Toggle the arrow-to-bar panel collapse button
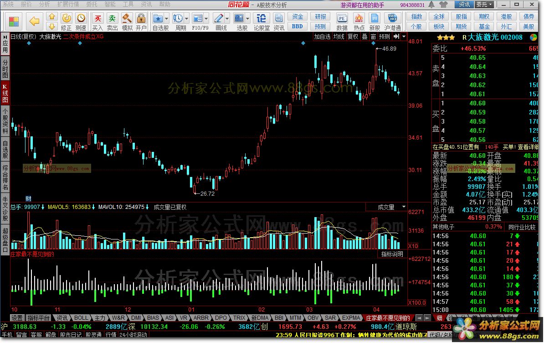This screenshot has width=544, height=343. pyautogui.click(x=396, y=36)
